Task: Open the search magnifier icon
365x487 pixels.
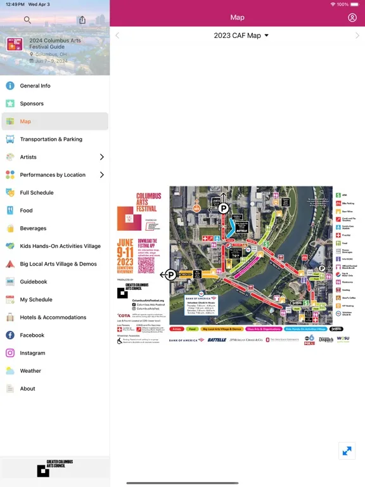Action: pos(27,20)
